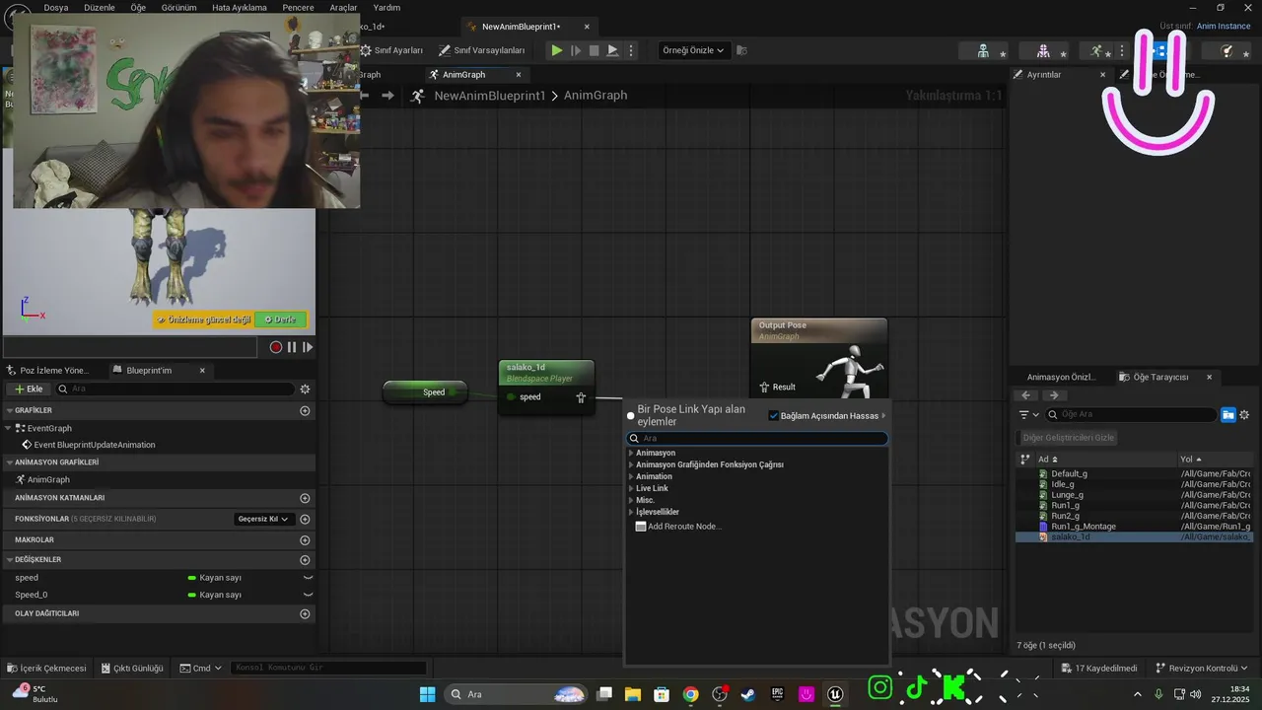Open the asset browser filter dropdown
Screen dimensions: 1262x710
point(1028,415)
